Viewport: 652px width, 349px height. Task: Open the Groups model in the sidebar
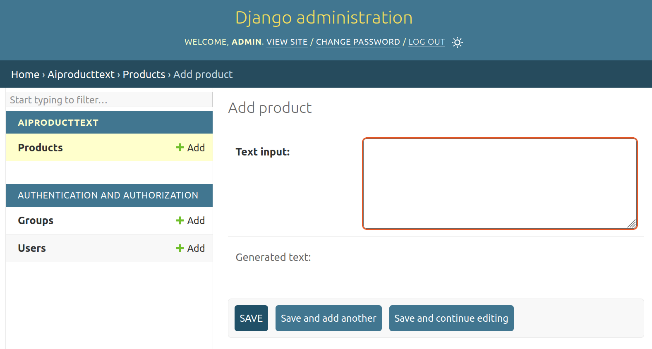[x=36, y=220]
